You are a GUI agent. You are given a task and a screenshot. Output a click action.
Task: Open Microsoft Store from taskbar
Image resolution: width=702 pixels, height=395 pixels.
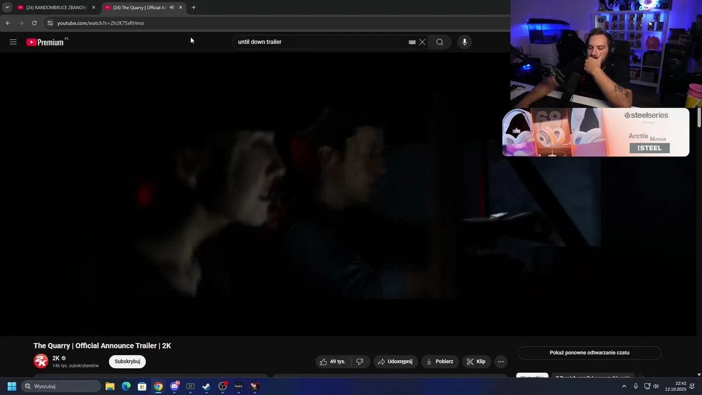[142, 386]
